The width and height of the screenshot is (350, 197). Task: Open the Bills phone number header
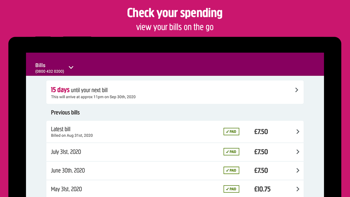pos(50,68)
